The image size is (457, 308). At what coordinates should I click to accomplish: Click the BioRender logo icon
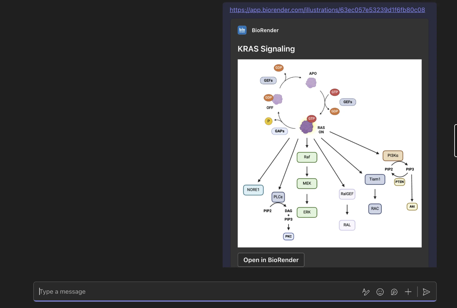pyautogui.click(x=242, y=30)
